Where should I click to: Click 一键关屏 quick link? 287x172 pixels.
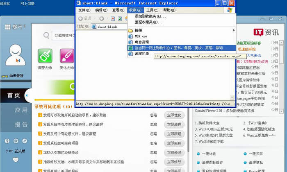pos(256,154)
